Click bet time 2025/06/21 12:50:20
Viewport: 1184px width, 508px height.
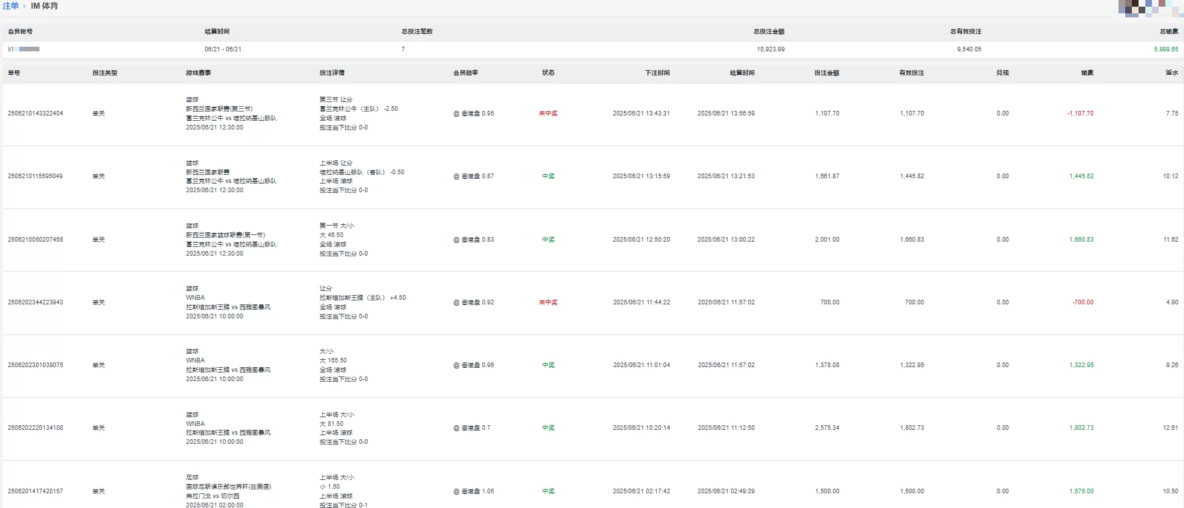(x=641, y=240)
